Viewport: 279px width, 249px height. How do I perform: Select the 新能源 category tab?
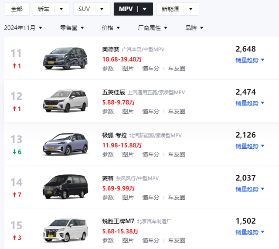pyautogui.click(x=170, y=9)
